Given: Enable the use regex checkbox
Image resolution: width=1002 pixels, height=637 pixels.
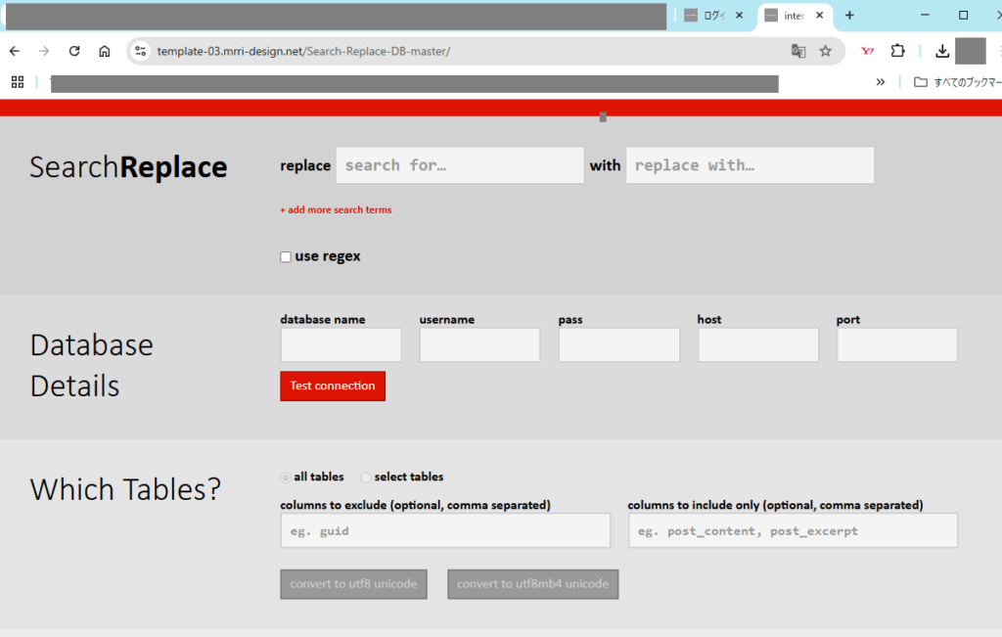Looking at the screenshot, I should tap(286, 257).
